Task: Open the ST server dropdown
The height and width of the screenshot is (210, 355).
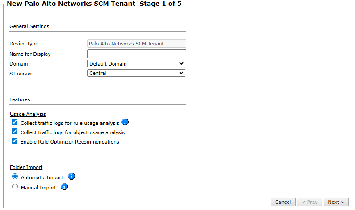Action: point(136,73)
